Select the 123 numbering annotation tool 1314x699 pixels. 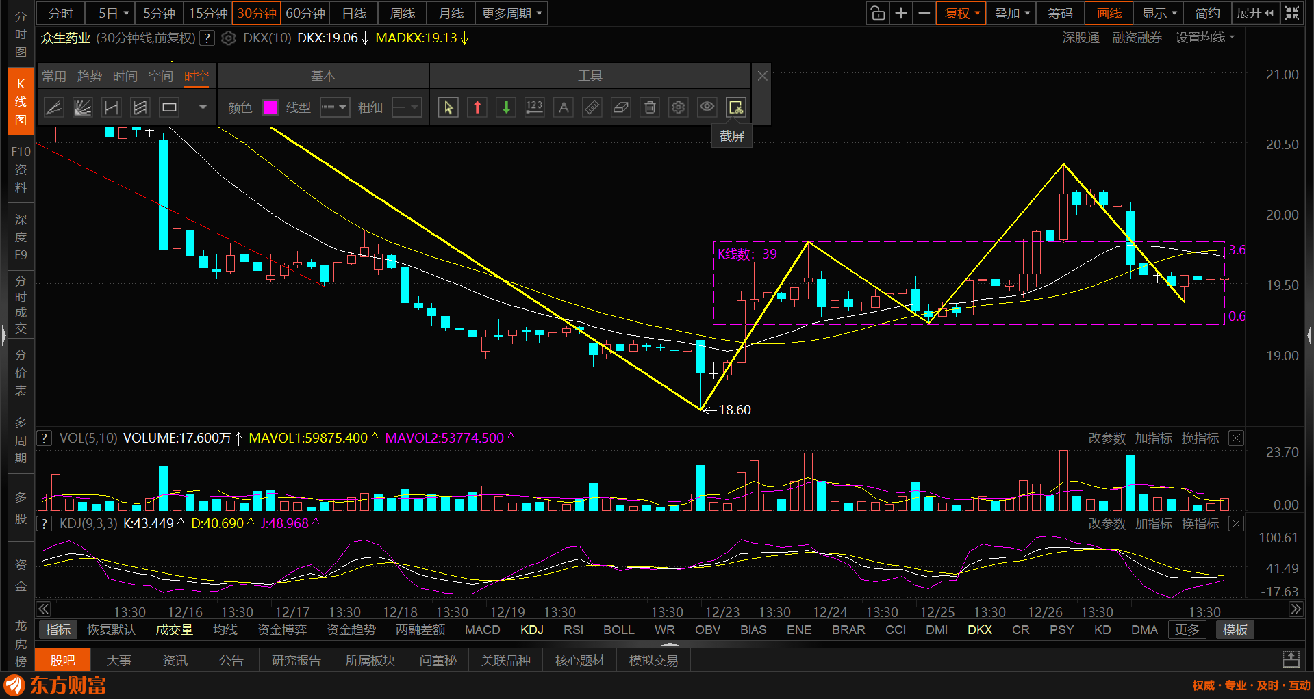click(x=535, y=107)
